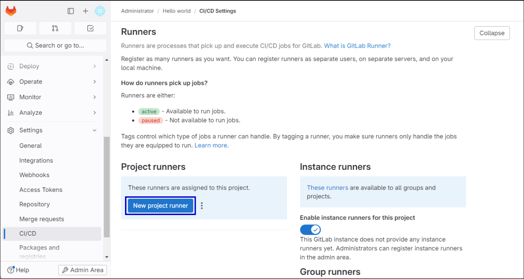The height and width of the screenshot is (279, 524).
Task: Click the Help label in the footer
Action: [x=22, y=270]
